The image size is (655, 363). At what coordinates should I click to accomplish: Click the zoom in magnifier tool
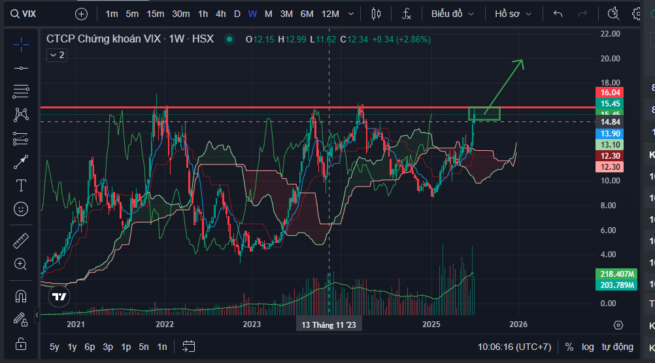(x=21, y=264)
